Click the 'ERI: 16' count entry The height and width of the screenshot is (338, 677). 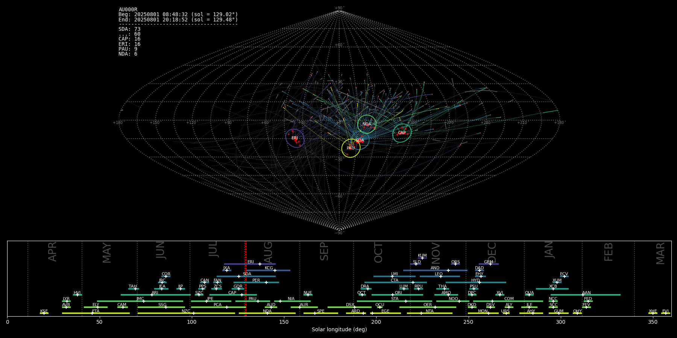point(129,44)
